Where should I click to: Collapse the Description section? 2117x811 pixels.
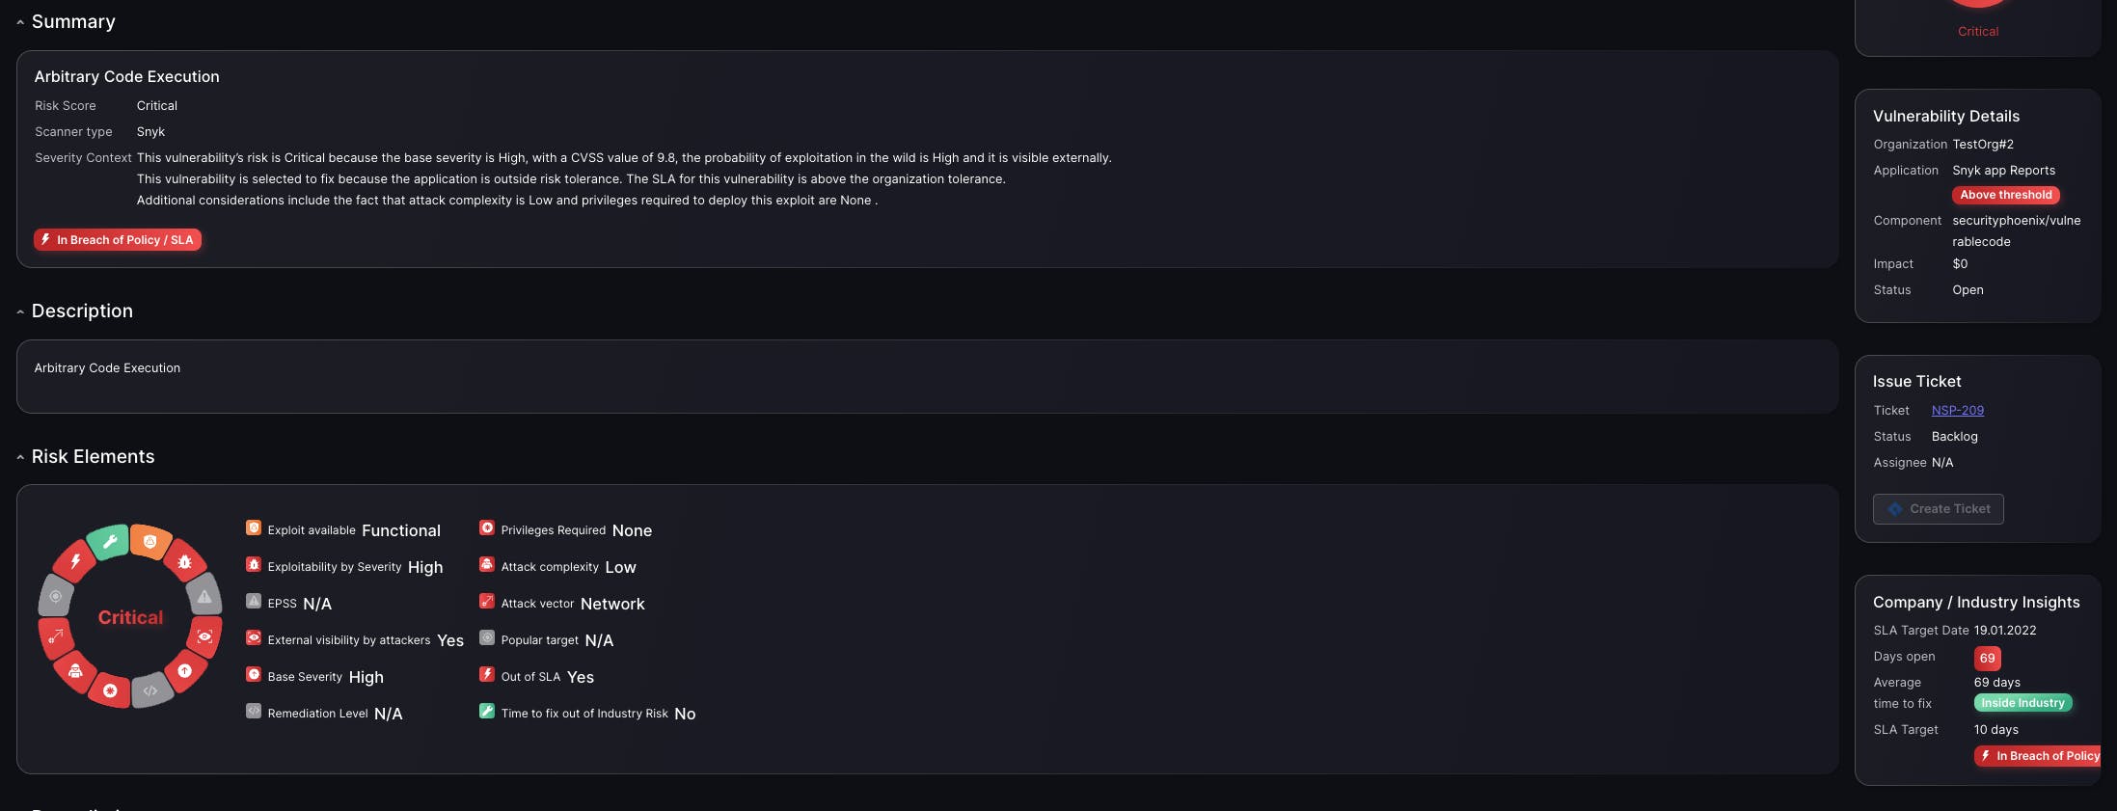pyautogui.click(x=20, y=311)
